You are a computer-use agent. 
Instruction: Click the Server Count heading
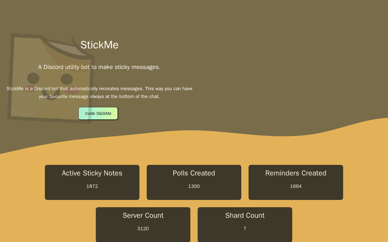tap(143, 215)
